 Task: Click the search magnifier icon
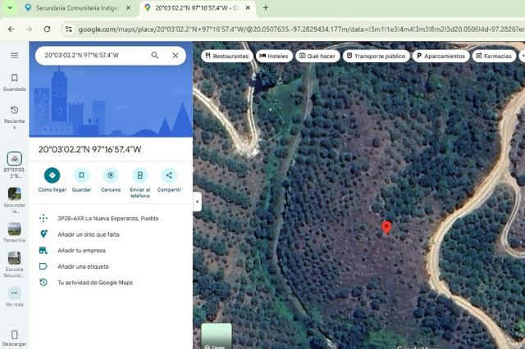(x=155, y=55)
